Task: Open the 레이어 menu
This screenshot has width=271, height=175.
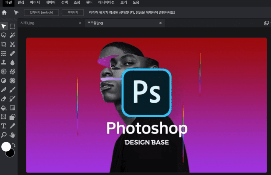Action: (x=50, y=2)
